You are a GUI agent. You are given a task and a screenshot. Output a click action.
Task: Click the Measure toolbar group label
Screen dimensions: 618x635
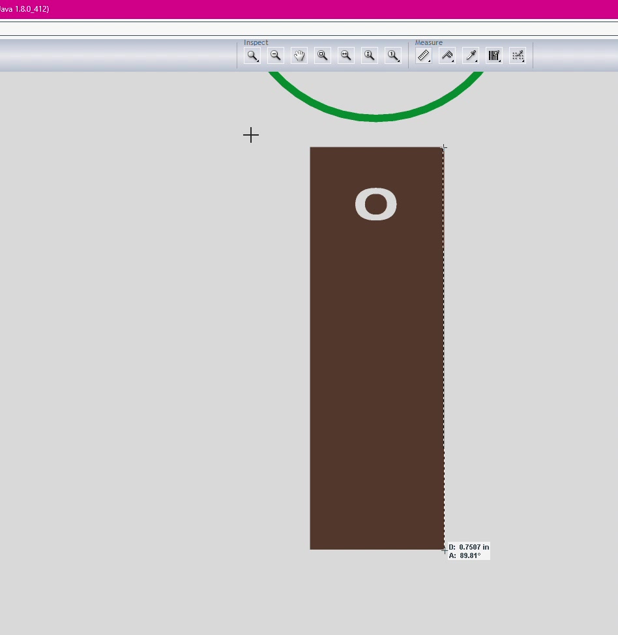[x=428, y=42]
